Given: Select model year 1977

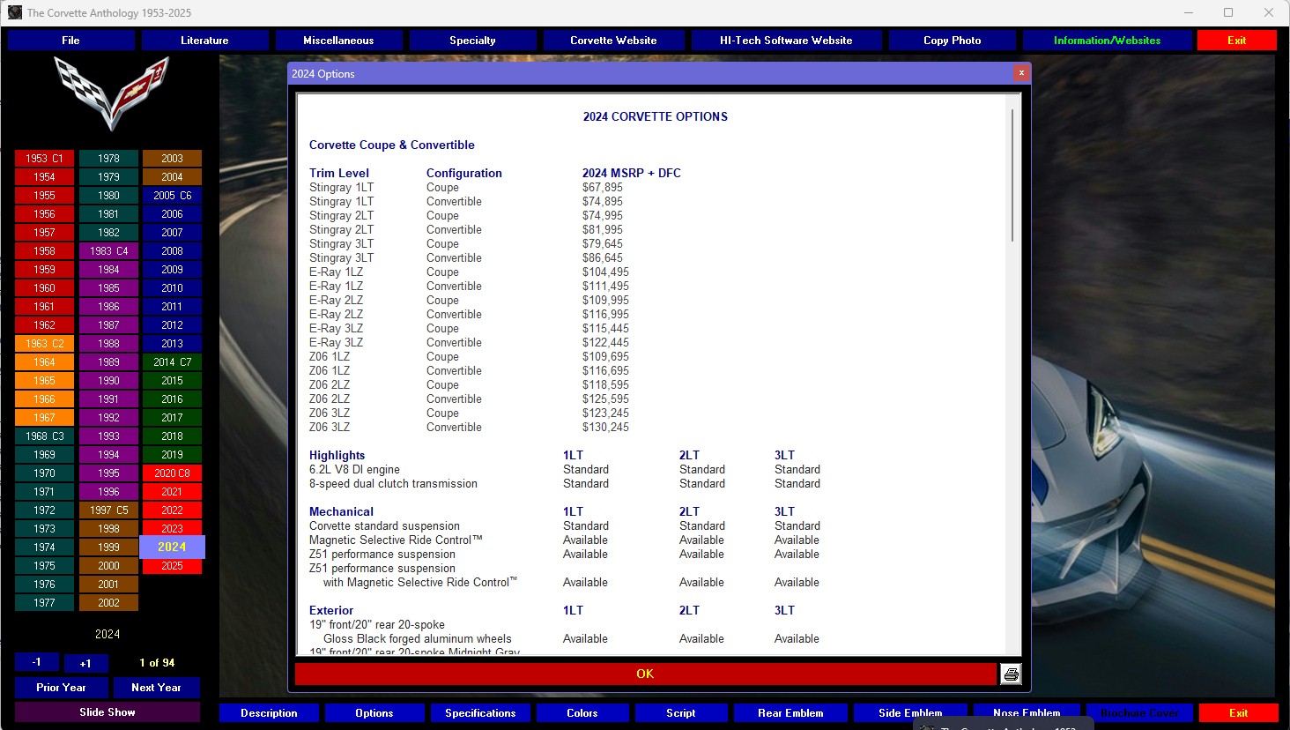Looking at the screenshot, I should pos(44,603).
